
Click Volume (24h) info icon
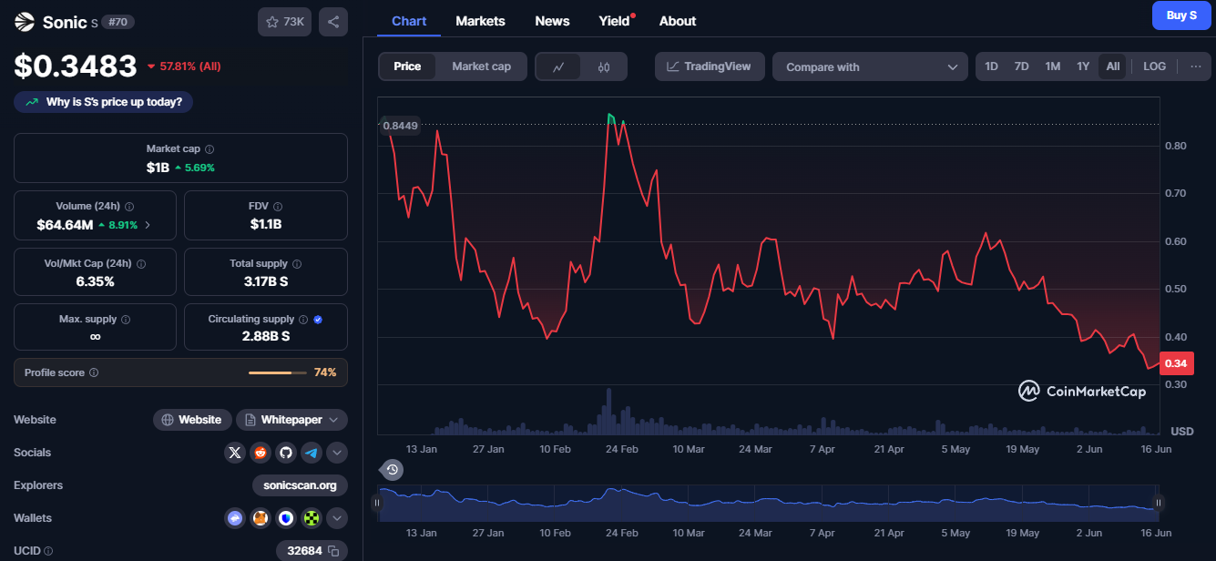[x=129, y=207]
